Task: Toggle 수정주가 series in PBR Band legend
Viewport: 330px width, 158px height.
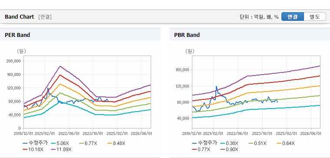Action: [x=205, y=143]
